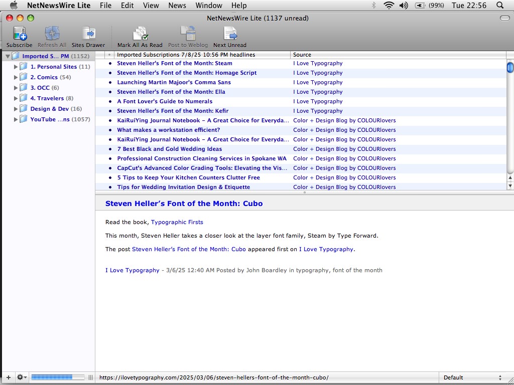Click the headlines scroll down arrow
514x385 pixels.
click(x=510, y=185)
